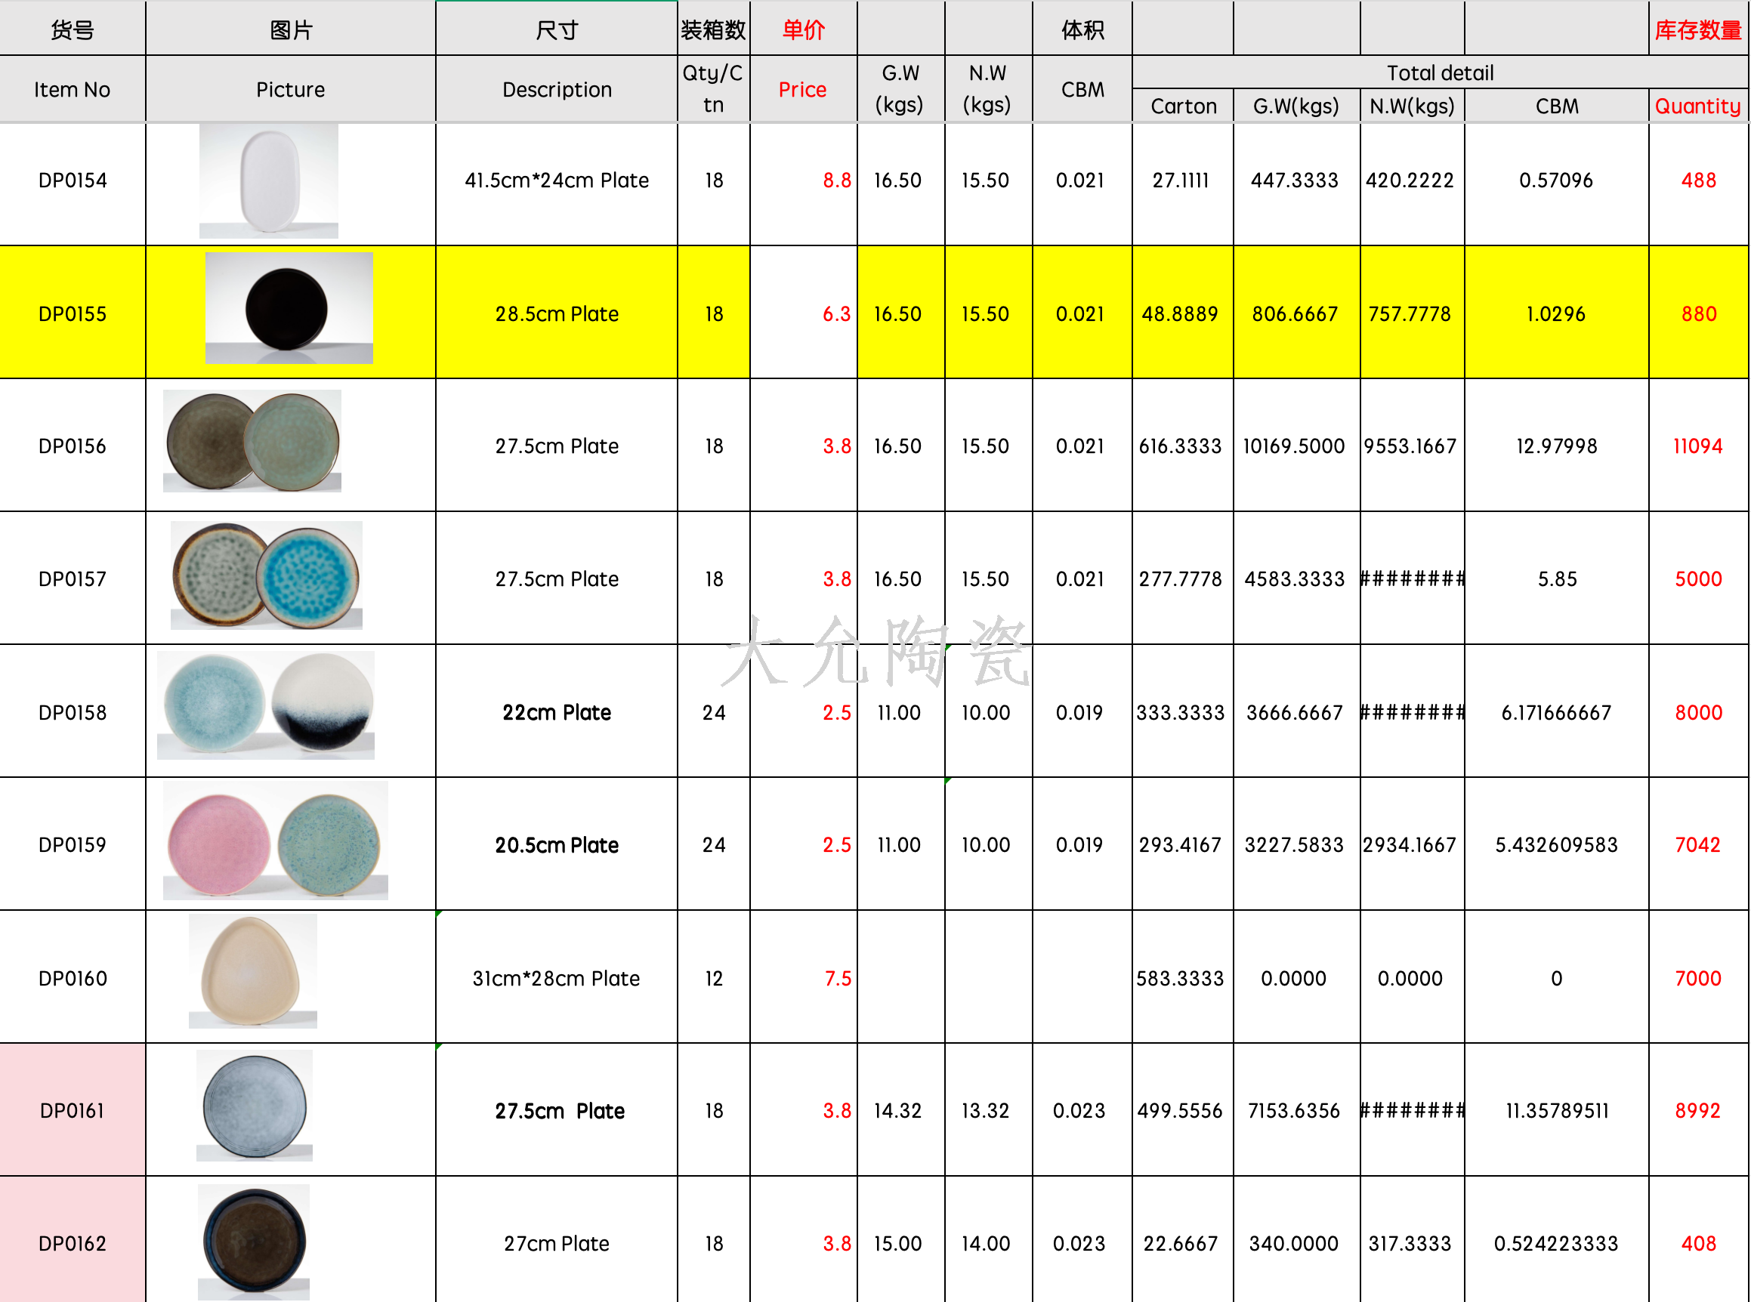Select the blue speckled plates picture DP0157
Image resolution: width=1751 pixels, height=1302 pixels.
[267, 575]
